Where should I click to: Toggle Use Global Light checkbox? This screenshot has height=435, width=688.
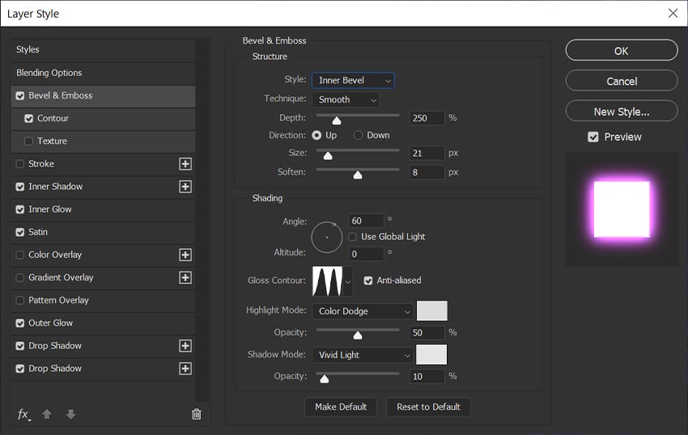(353, 237)
